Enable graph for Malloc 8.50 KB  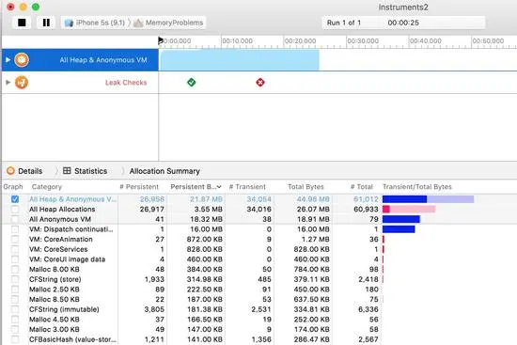point(15,299)
